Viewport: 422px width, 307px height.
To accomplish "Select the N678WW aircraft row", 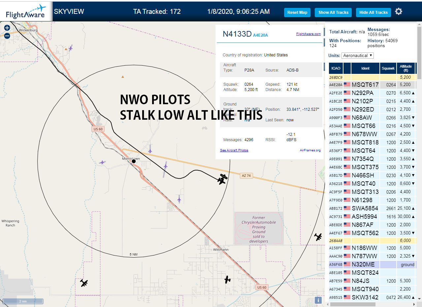I will (373, 134).
